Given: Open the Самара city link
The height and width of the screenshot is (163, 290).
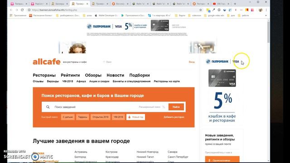Looking at the screenshot, I should (x=172, y=152).
